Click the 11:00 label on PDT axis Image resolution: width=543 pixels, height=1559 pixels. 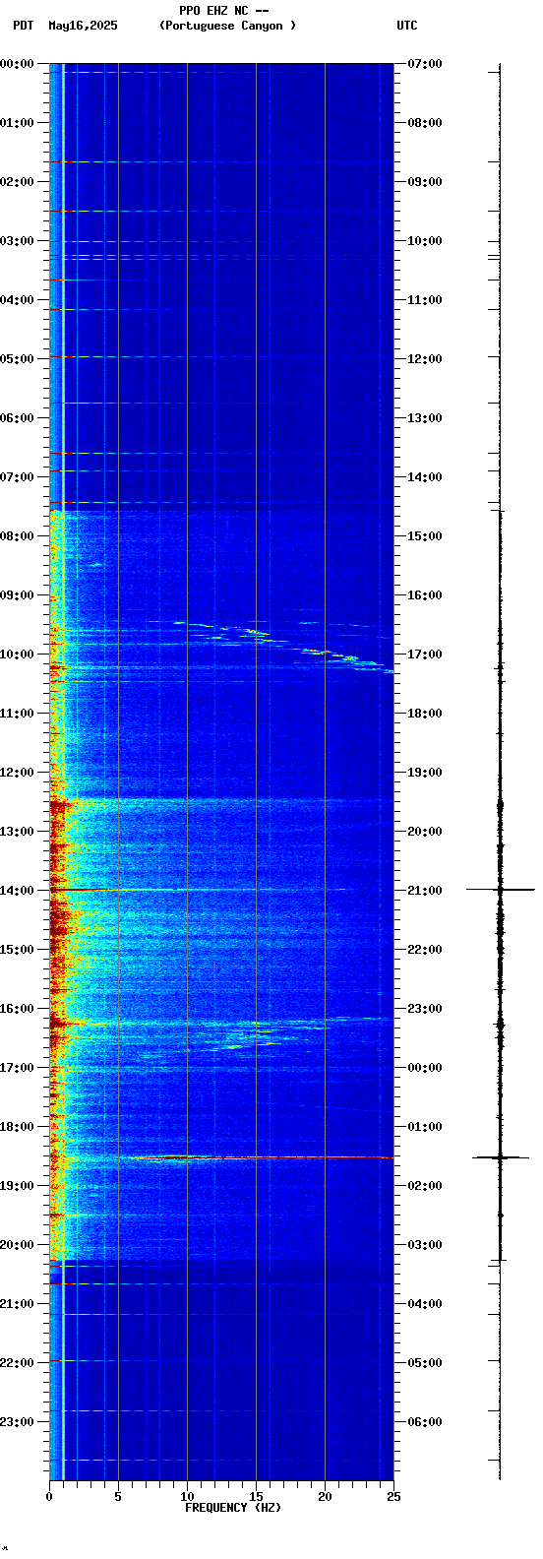pyautogui.click(x=18, y=714)
